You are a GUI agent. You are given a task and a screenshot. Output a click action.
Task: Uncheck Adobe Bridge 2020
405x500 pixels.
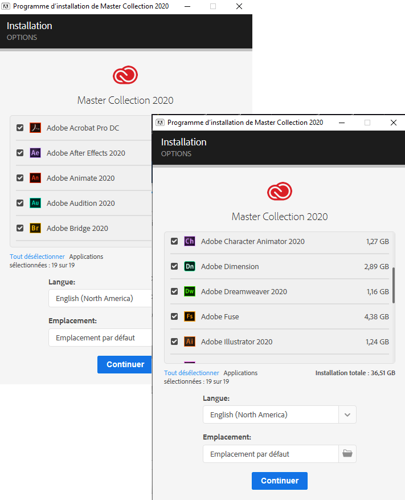[20, 228]
